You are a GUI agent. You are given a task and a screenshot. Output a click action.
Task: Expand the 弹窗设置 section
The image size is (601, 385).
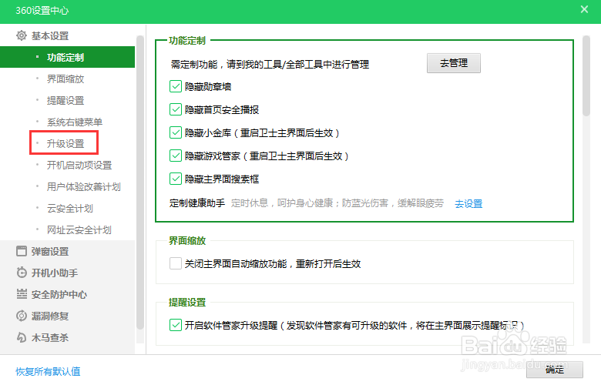(50, 251)
